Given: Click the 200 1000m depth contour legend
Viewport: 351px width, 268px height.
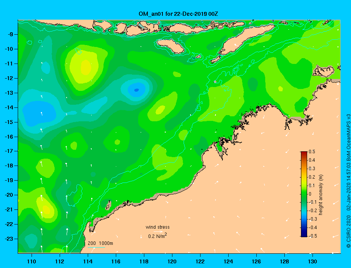Looking at the screenshot, I should [x=100, y=243].
